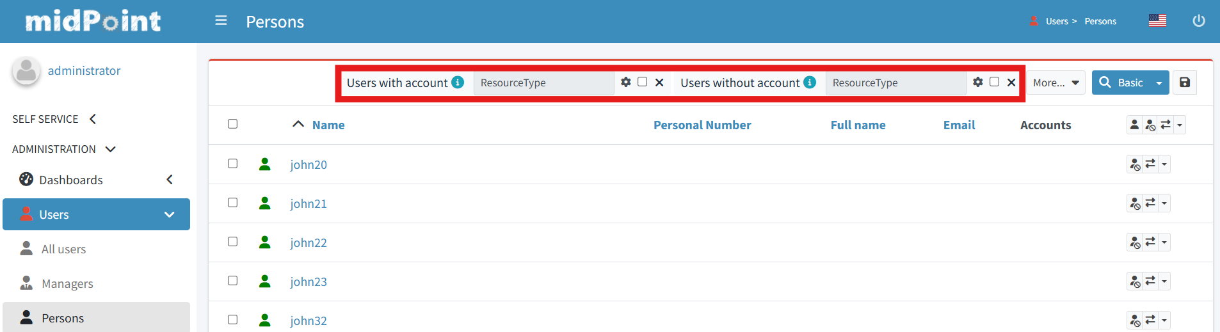This screenshot has height=332, width=1220.
Task: Click ResourceType field for Users without account
Action: click(x=895, y=83)
